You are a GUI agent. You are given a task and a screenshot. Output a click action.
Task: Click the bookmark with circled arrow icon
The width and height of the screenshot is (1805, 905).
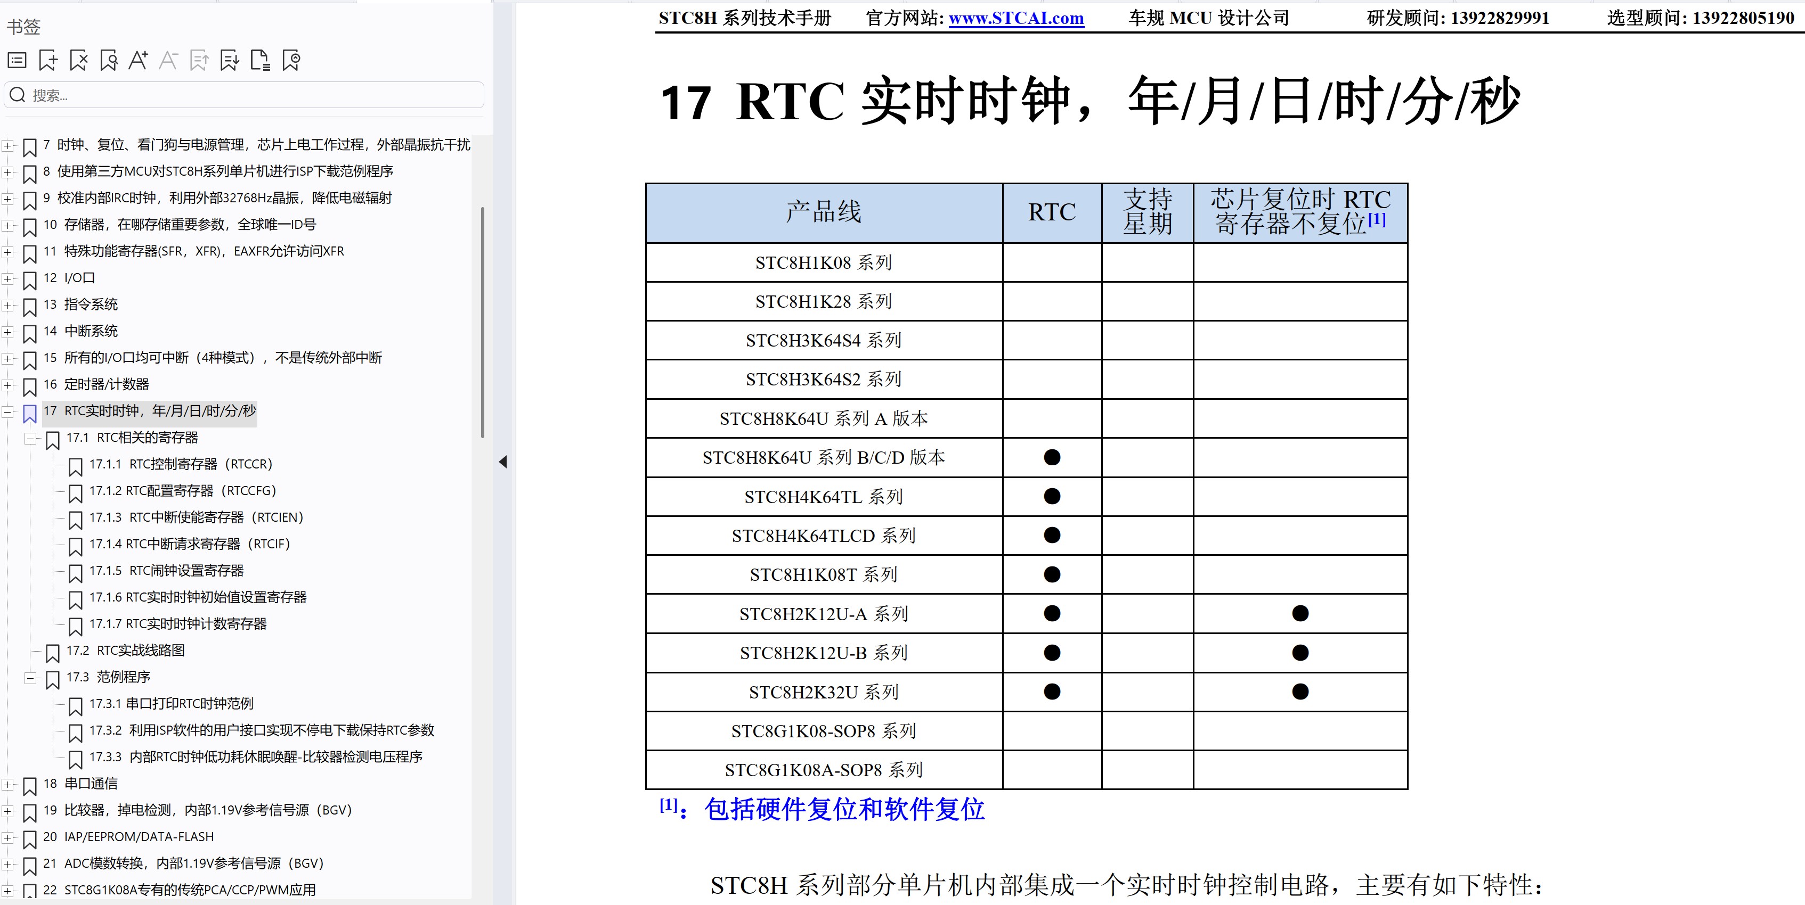click(291, 61)
